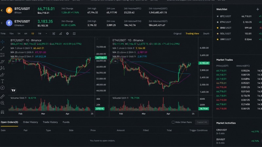This screenshot has height=147, width=262.
Task: Collapse BTC chart indicator legend arrow
Action: point(13,61)
